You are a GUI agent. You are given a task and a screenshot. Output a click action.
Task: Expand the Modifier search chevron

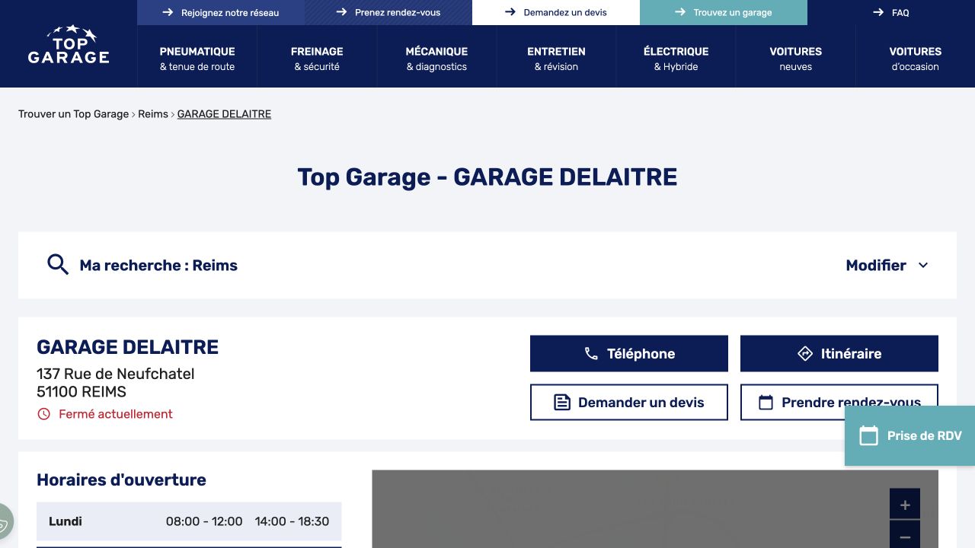click(923, 266)
